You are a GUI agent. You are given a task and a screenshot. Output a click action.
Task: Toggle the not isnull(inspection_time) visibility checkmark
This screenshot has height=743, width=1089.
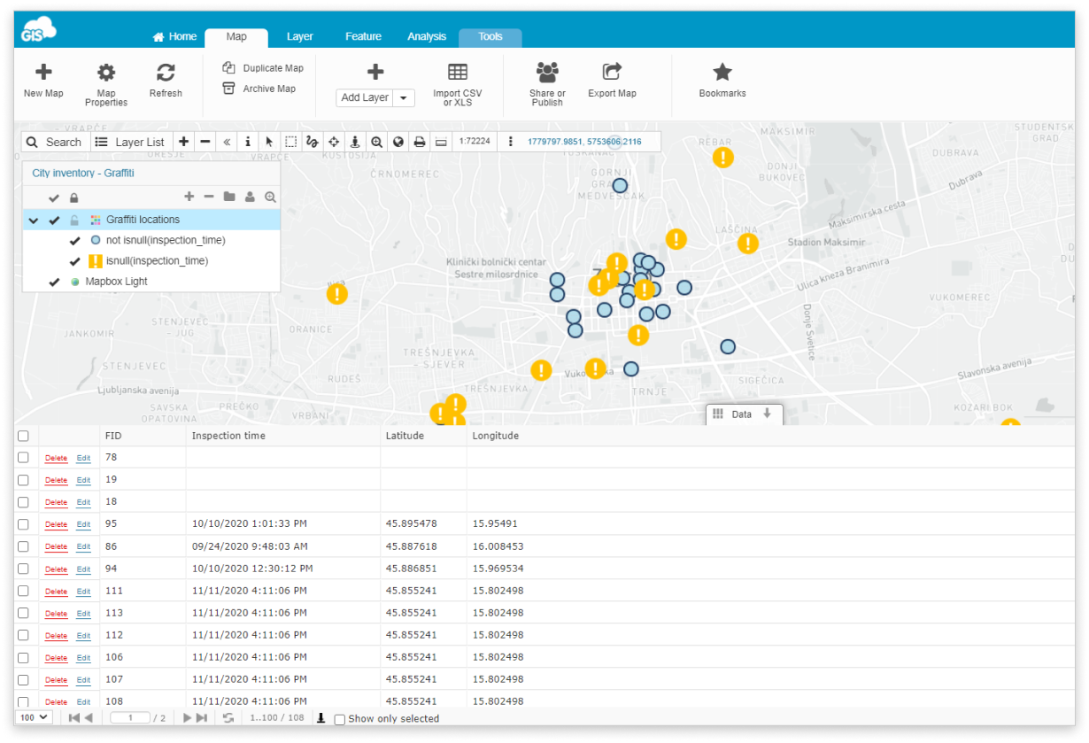(75, 240)
